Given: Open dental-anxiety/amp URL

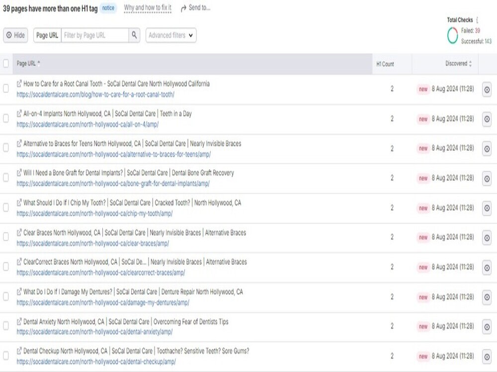Looking at the screenshot, I should 94,332.
